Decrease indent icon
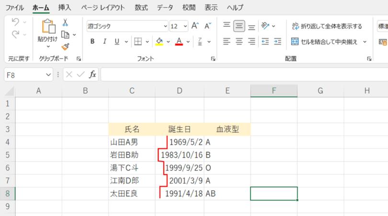388x216 pixels. [x=265, y=41]
